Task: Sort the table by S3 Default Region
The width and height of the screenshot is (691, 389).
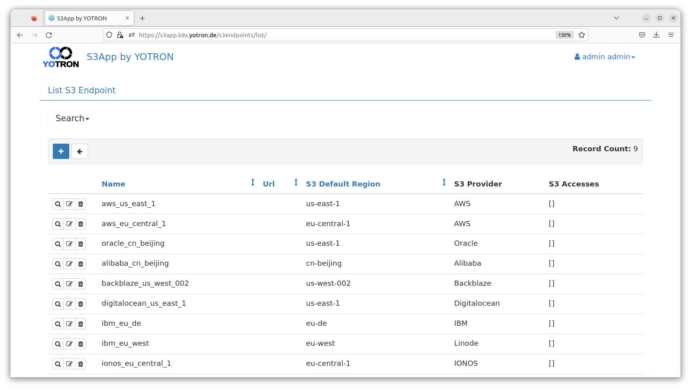Action: (x=343, y=184)
